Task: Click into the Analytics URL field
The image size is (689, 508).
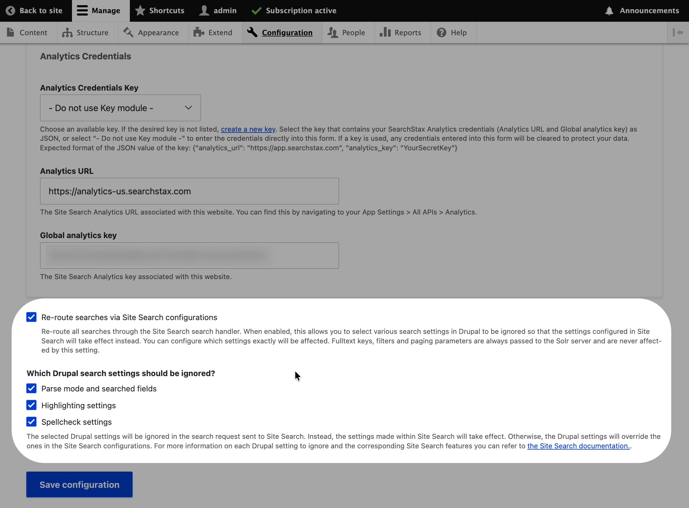Action: pos(190,191)
